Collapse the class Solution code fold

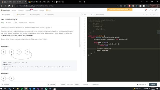[86, 36]
